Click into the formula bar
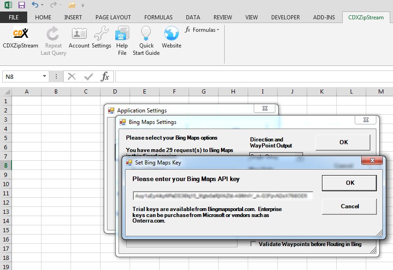 pos(254,76)
